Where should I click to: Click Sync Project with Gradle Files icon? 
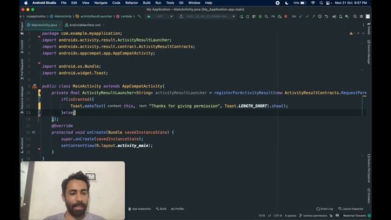(x=334, y=16)
